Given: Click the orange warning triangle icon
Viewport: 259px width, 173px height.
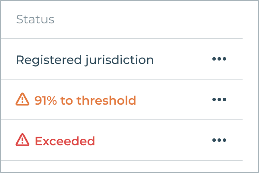Looking at the screenshot, I should [22, 99].
